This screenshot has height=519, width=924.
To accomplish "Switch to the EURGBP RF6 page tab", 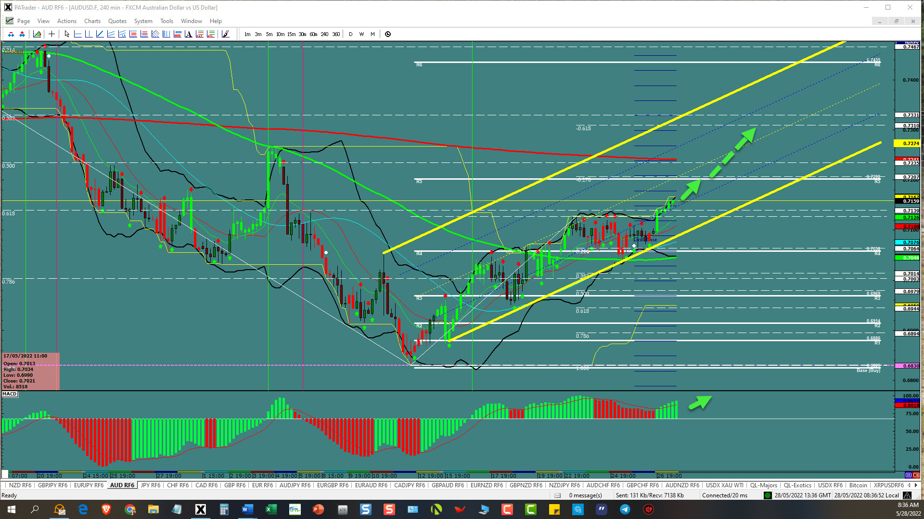I will (333, 485).
